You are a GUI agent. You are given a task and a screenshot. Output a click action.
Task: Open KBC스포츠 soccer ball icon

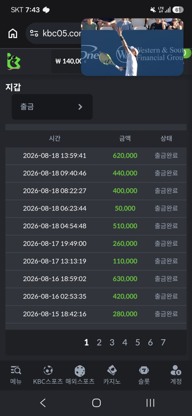[48, 371]
